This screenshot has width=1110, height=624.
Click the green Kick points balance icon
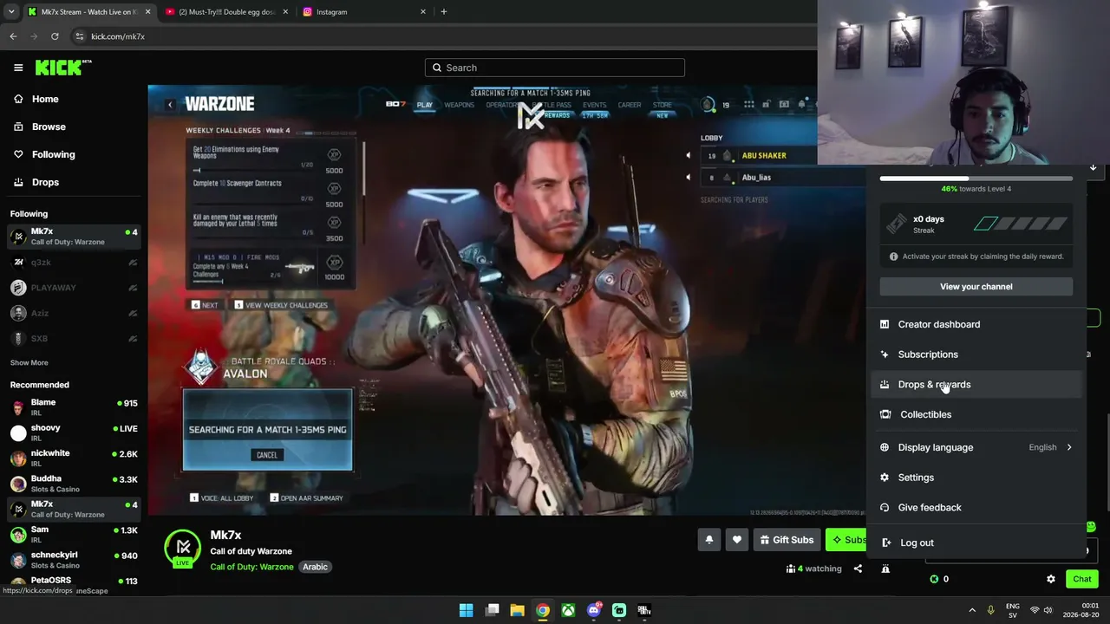934,579
